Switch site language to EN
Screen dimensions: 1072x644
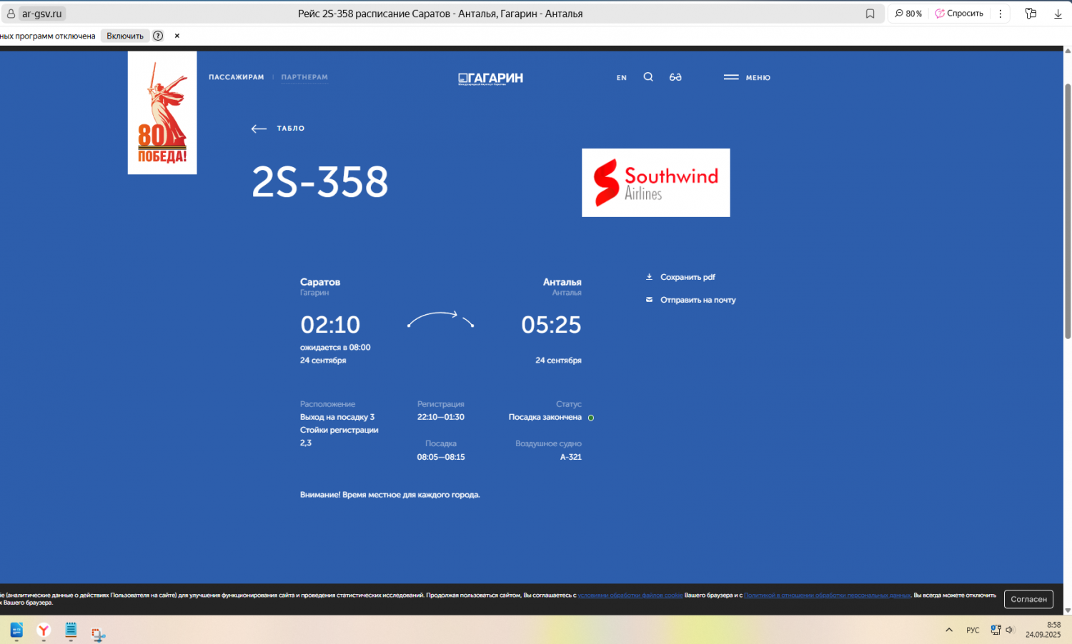coord(622,78)
